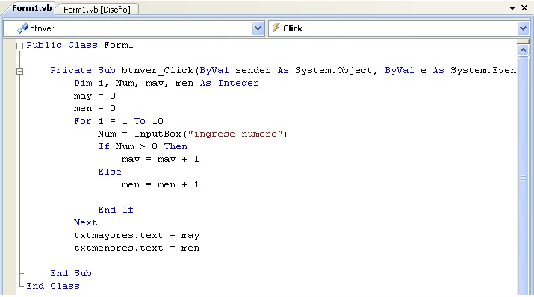Click the 'men = 0' line

(x=95, y=108)
